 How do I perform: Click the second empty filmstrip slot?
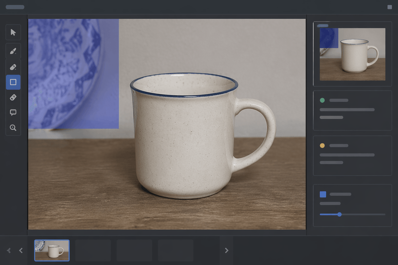[134, 250]
